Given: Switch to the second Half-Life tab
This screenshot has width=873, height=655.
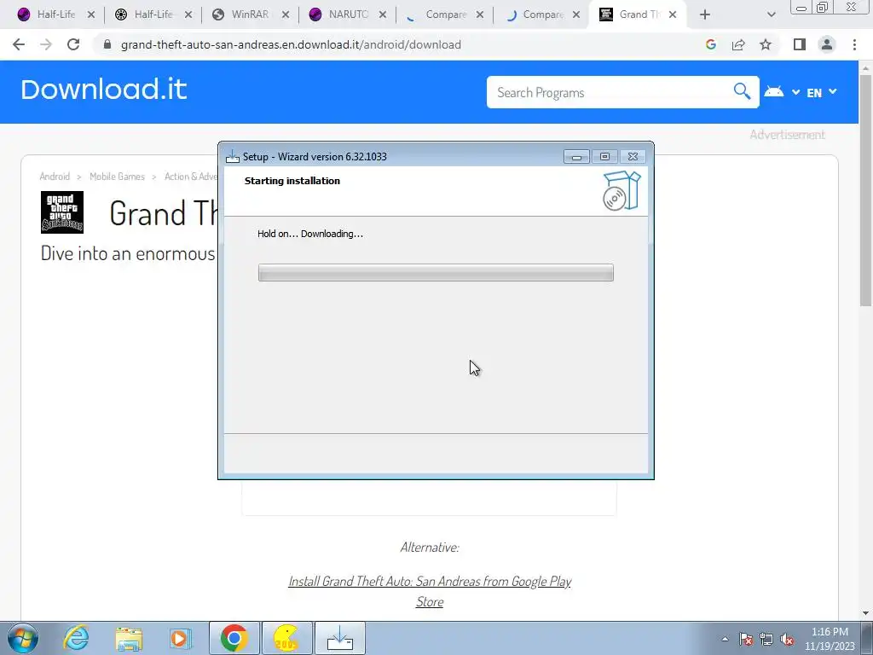Looking at the screenshot, I should click(x=153, y=14).
